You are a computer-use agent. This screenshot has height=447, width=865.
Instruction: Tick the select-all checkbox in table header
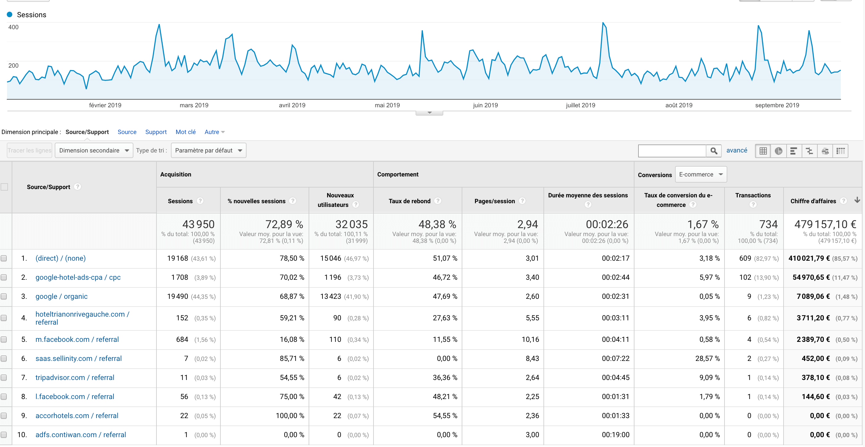pyautogui.click(x=4, y=187)
